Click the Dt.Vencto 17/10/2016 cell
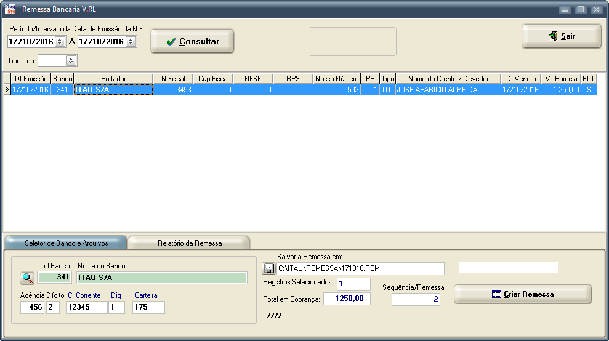This screenshot has height=341, width=609. [x=521, y=90]
